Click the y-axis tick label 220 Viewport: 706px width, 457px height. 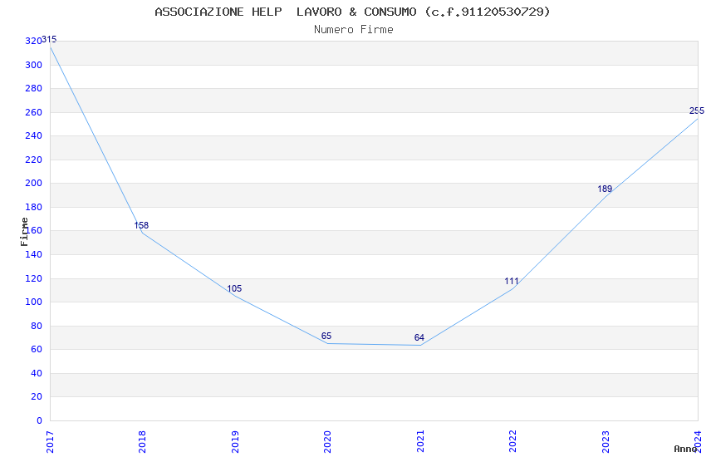click(x=33, y=160)
